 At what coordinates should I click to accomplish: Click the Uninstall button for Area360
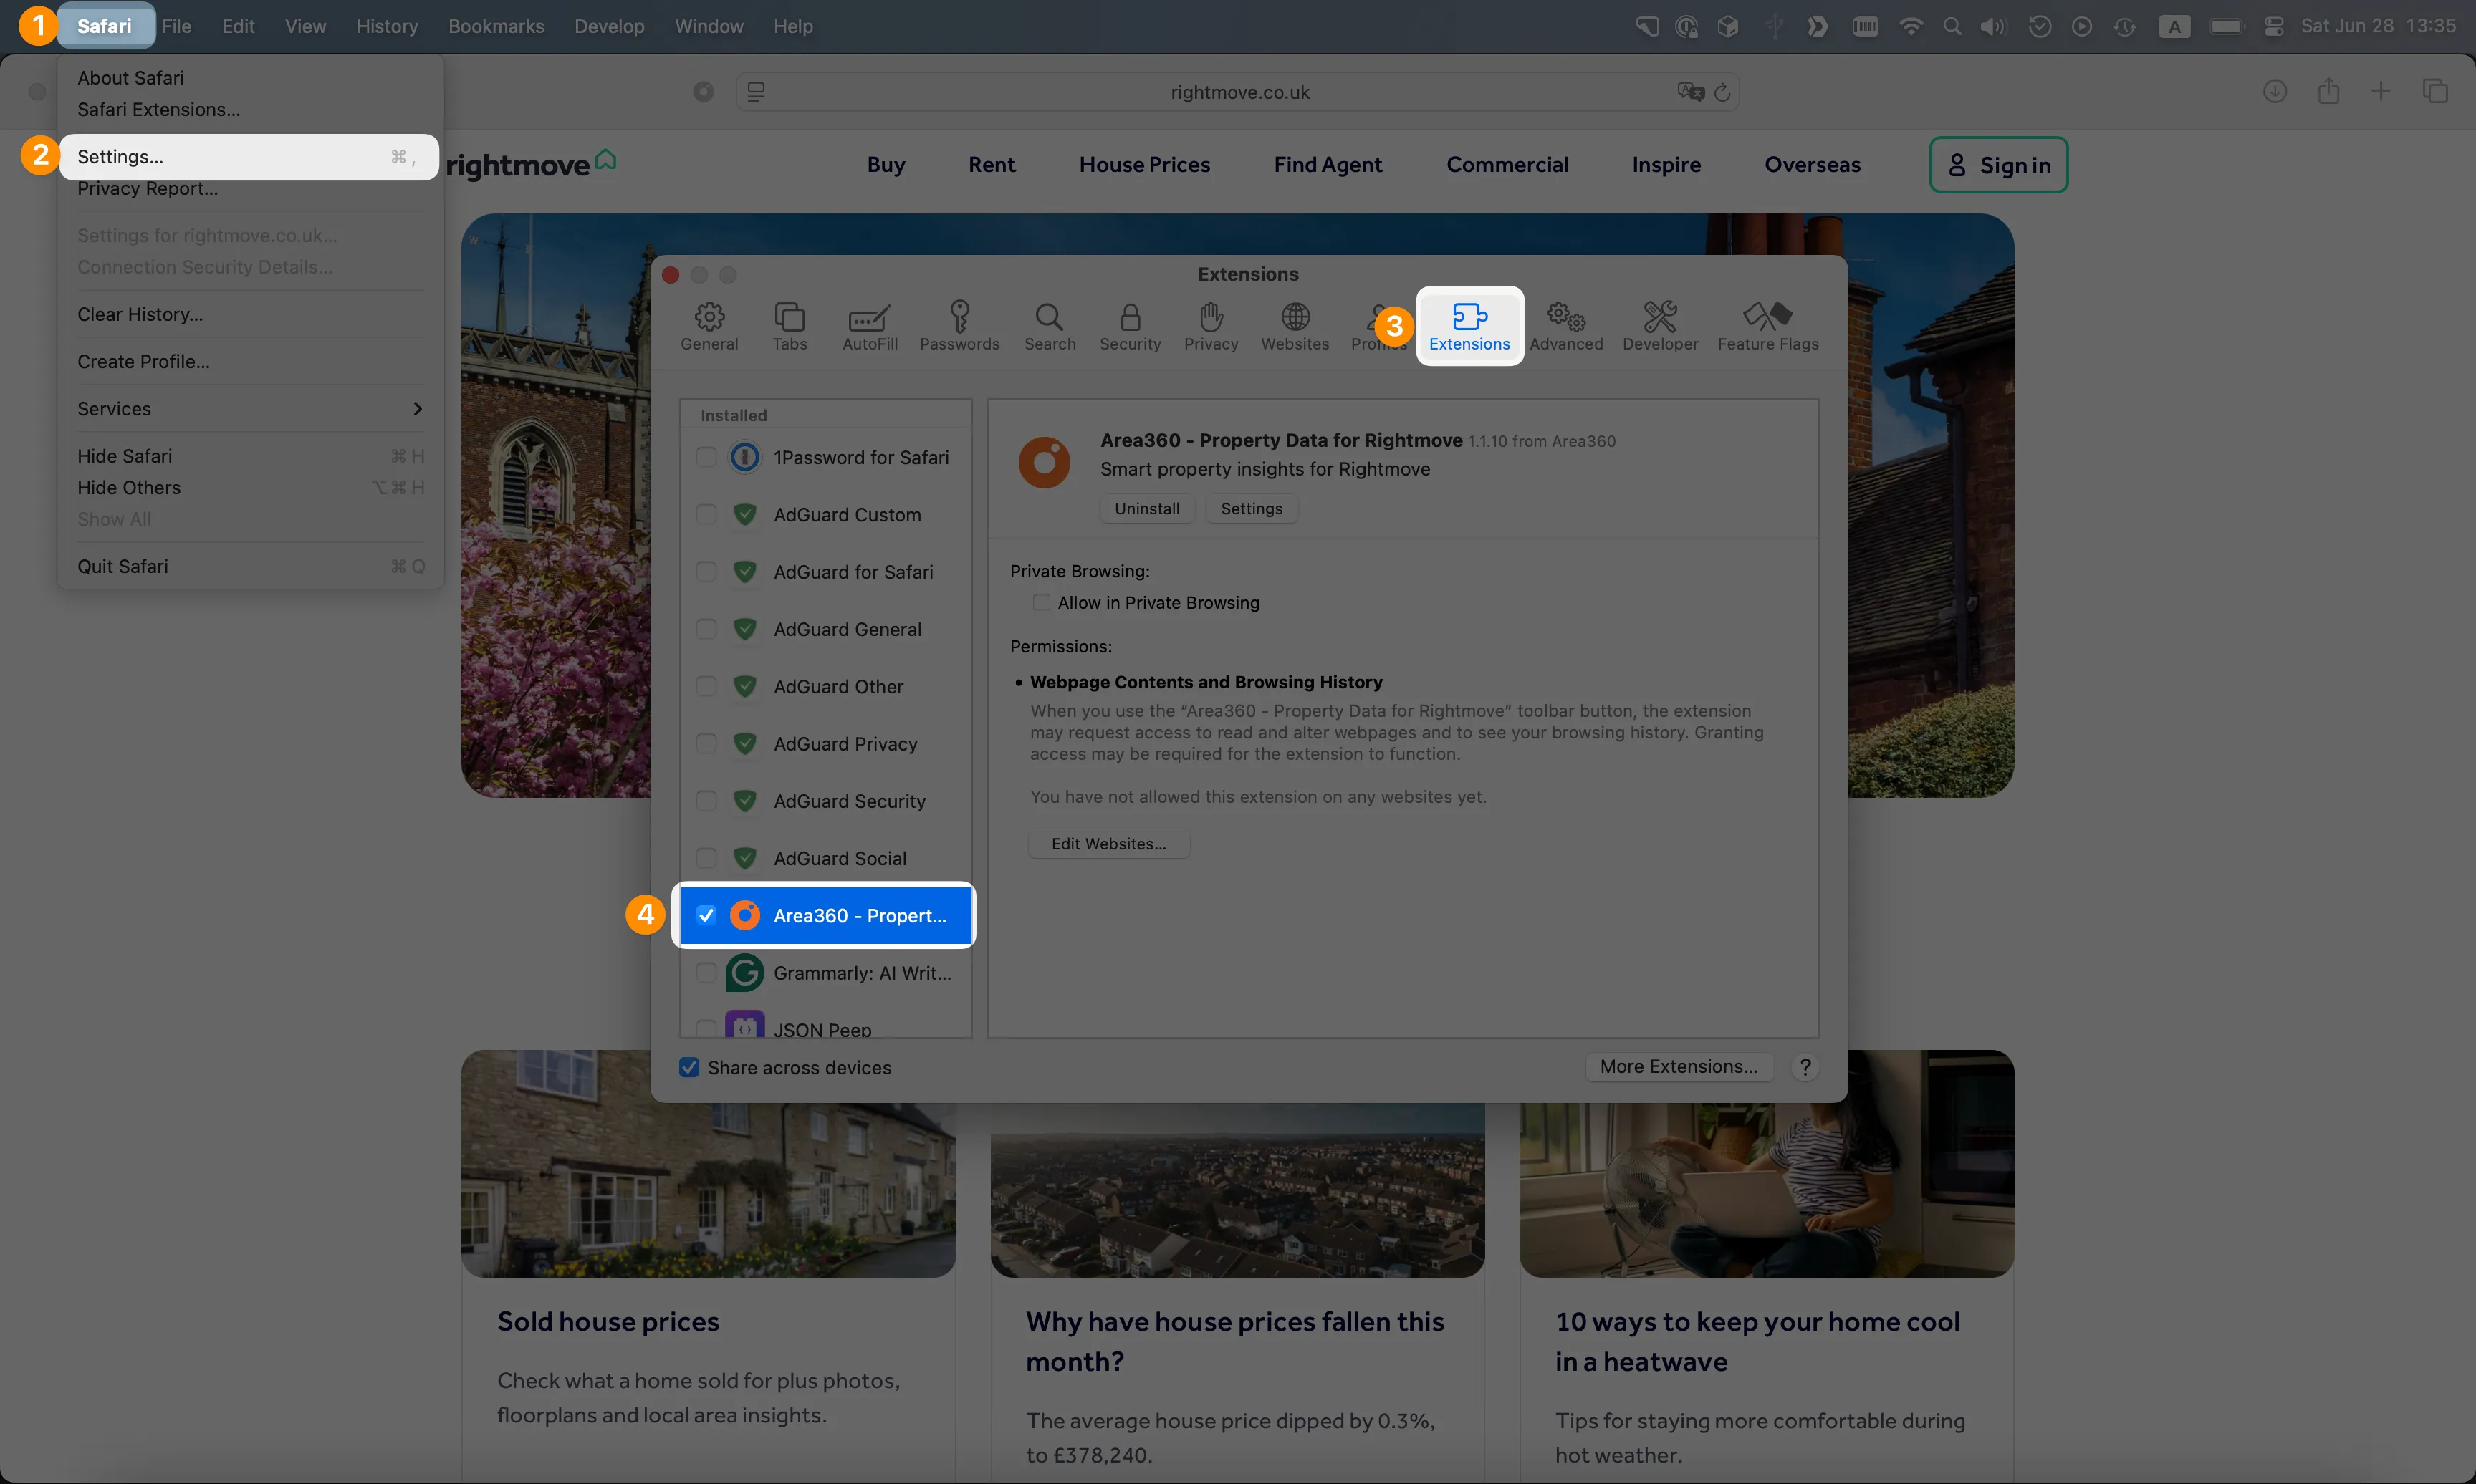click(1147, 508)
